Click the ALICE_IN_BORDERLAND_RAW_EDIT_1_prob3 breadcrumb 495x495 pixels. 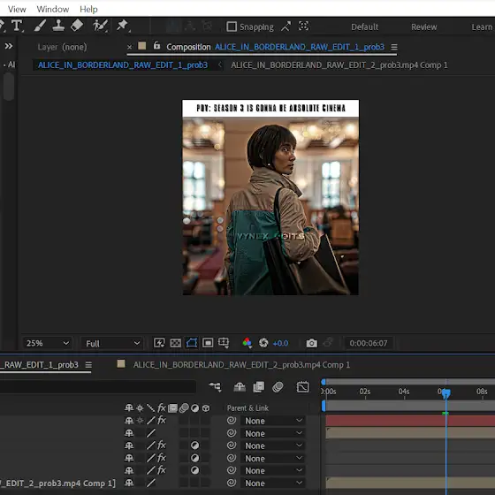(x=123, y=65)
